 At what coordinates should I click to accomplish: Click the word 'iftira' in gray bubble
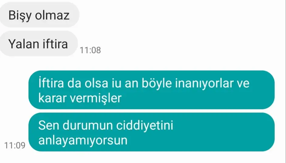pyautogui.click(x=55, y=44)
